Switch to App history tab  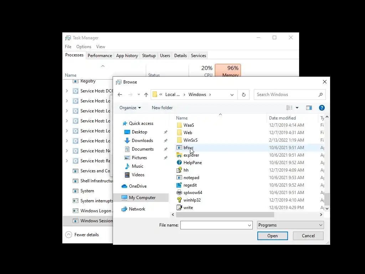click(127, 56)
